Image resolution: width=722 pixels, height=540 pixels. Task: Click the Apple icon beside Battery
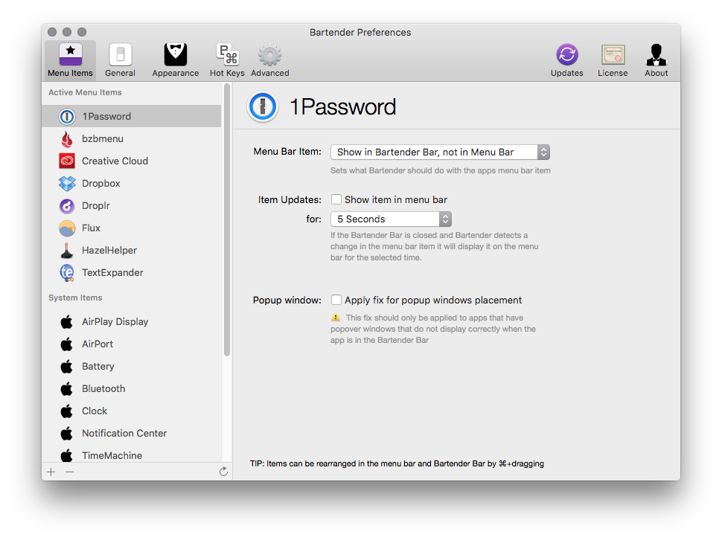67,366
